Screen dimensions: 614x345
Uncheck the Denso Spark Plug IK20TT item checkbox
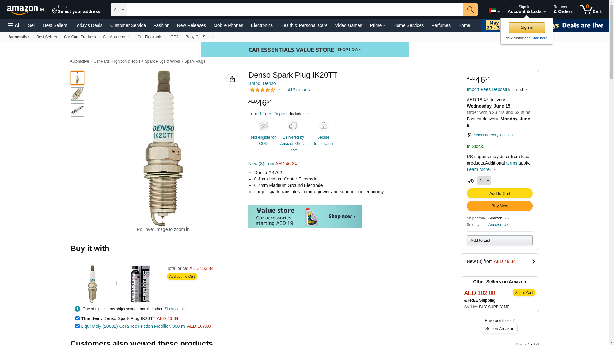click(77, 318)
